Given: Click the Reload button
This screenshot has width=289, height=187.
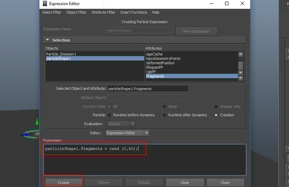Looking at the screenshot, I should pyautogui.click(x=144, y=182).
